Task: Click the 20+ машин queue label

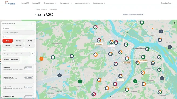Action: 111,46
